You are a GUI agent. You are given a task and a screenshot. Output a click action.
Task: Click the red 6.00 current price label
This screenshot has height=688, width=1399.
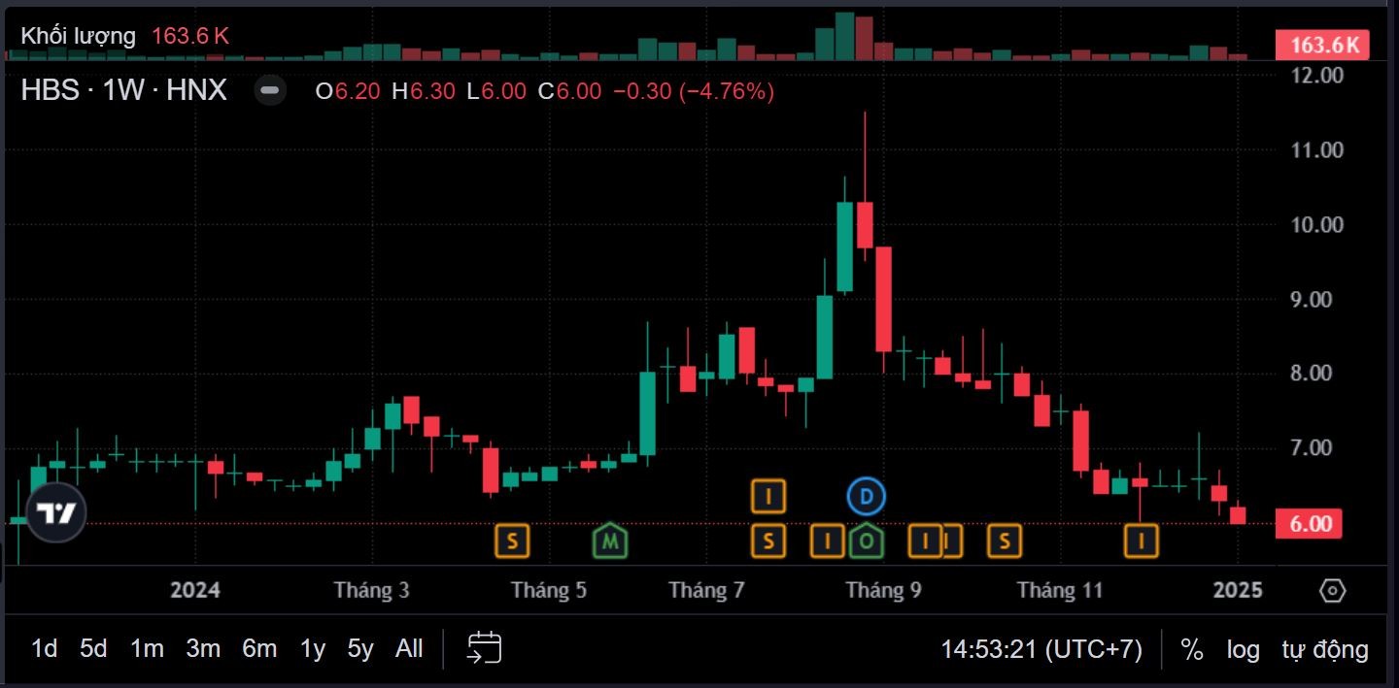[1310, 523]
